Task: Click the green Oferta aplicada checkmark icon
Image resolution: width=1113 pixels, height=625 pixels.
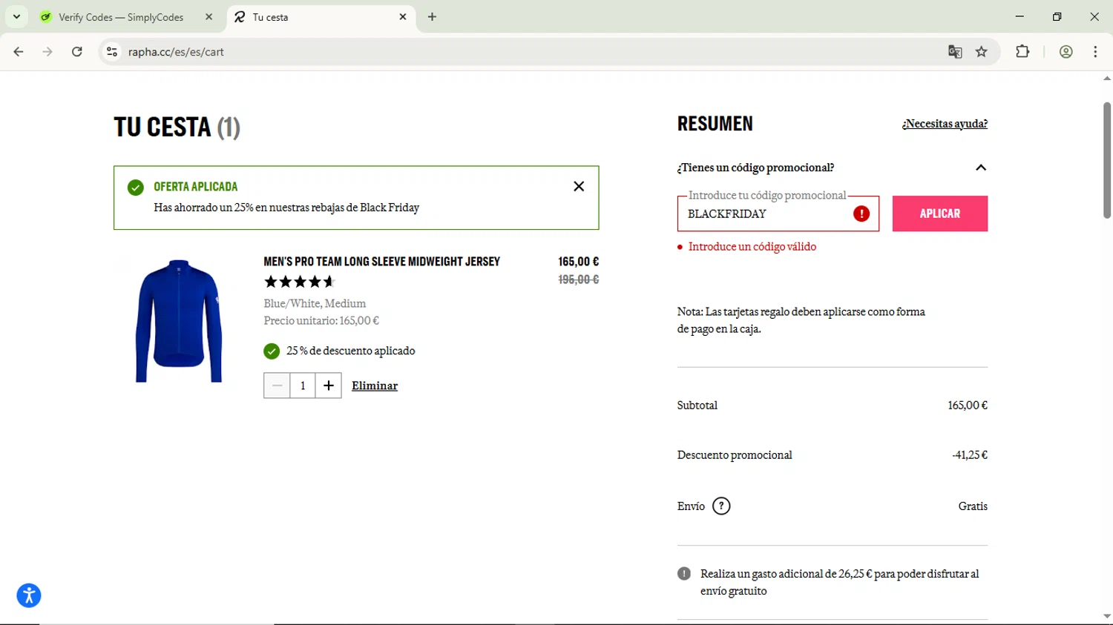Action: (136, 188)
